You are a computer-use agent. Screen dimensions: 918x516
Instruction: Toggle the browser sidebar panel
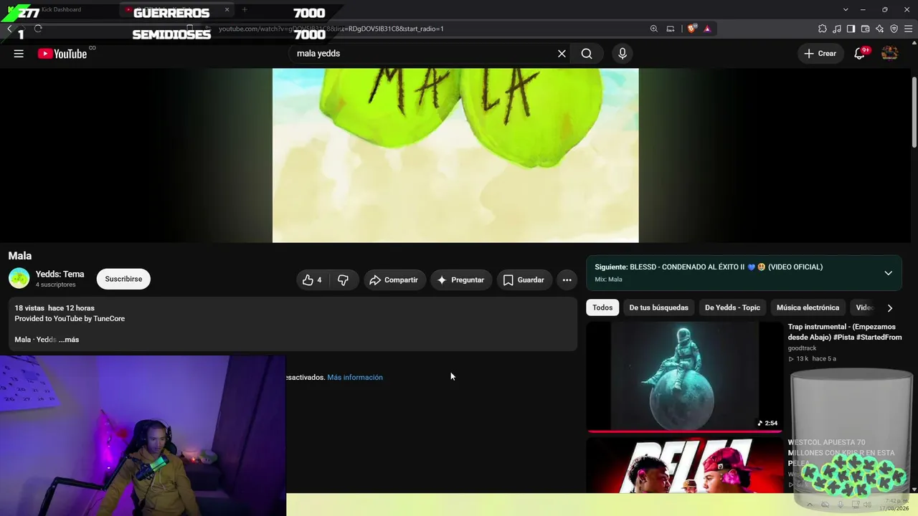pyautogui.click(x=851, y=29)
